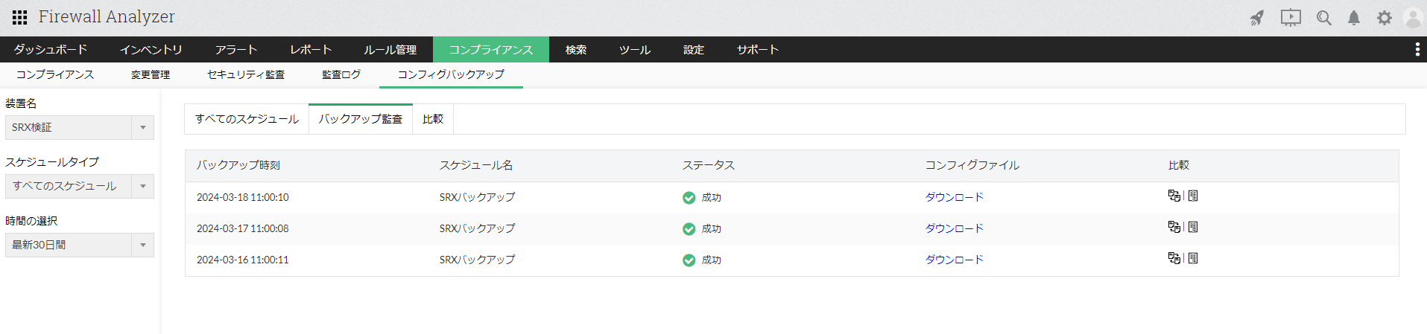Open the presentation screen icon
This screenshot has width=1427, height=334.
click(x=1291, y=18)
